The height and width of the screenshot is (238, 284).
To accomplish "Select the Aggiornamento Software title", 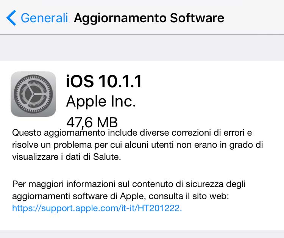I will click(149, 18).
